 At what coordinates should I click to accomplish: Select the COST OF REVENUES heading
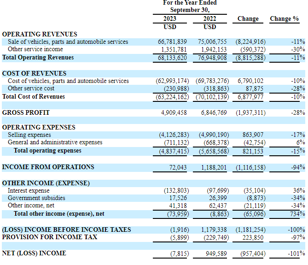(x=35, y=73)
